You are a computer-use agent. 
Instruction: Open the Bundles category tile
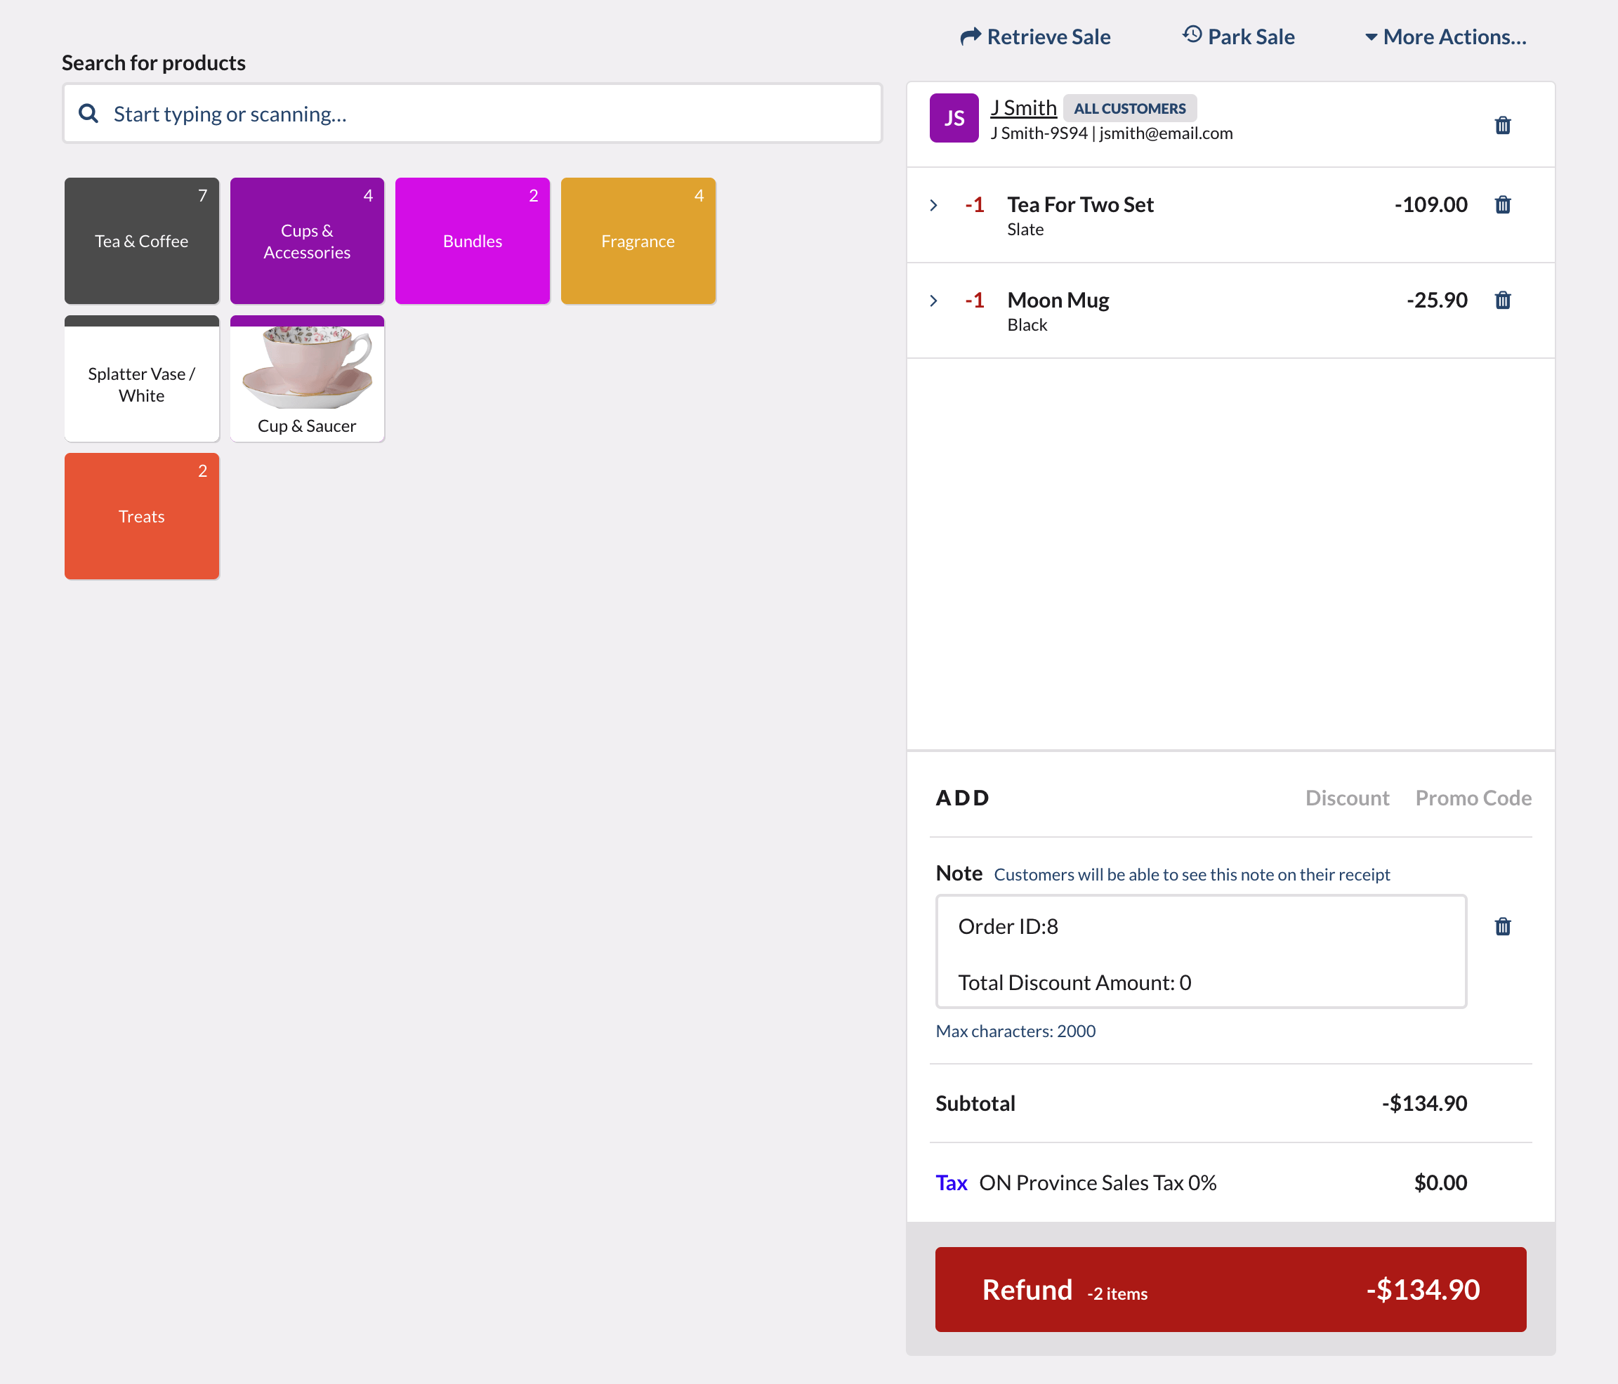(472, 240)
